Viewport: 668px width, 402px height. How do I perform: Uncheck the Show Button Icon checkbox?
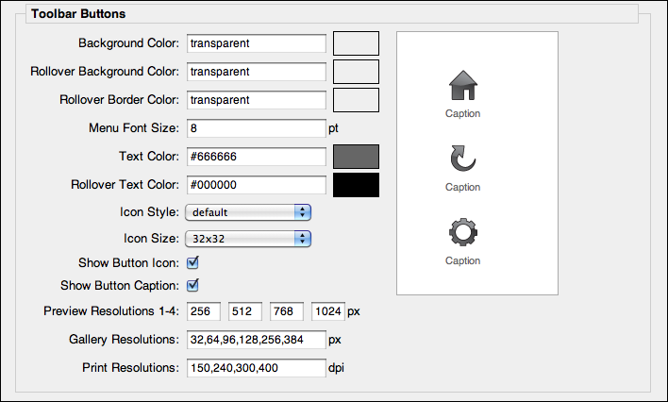(192, 262)
